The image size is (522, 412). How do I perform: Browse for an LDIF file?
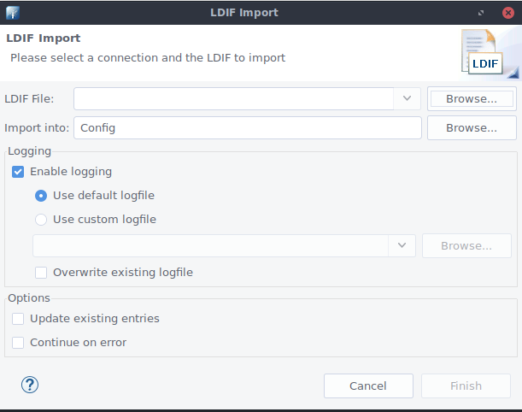(471, 98)
